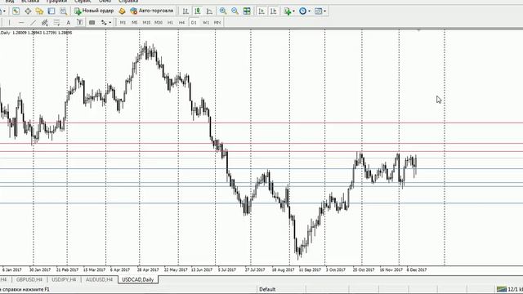523x294 pixels.
Task: Set timeframe to H4
Action: click(x=181, y=22)
